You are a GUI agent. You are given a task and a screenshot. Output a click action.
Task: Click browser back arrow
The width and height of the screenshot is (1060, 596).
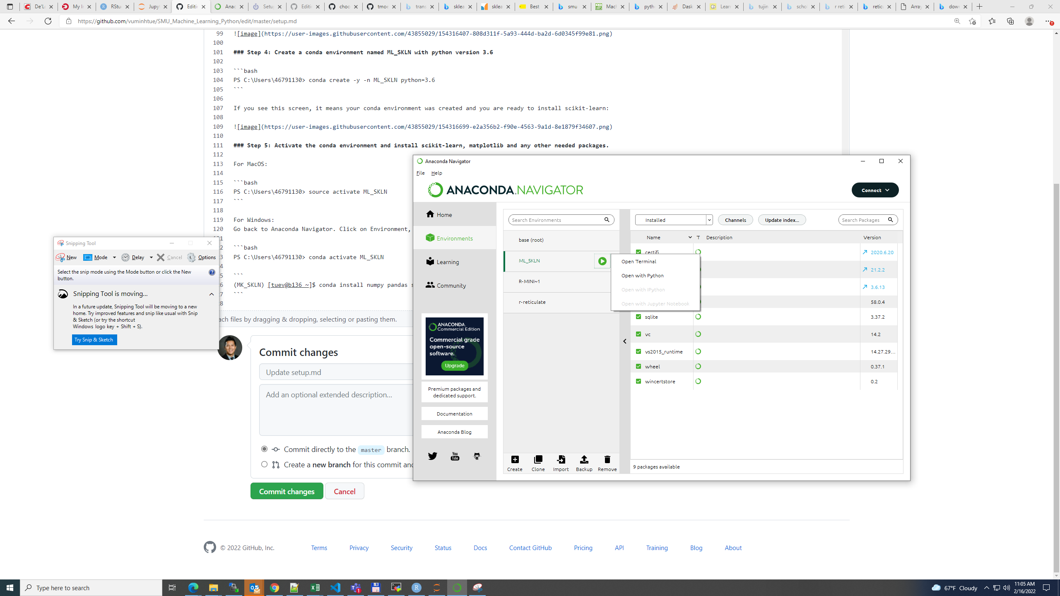tap(11, 21)
